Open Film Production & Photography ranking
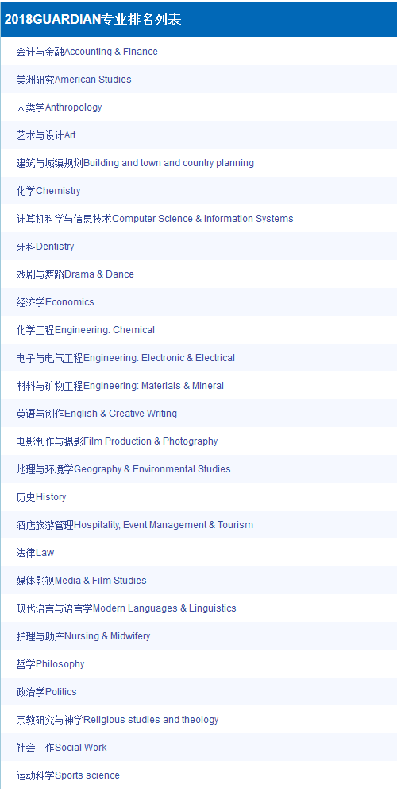Screen dimensions: 397x789 117,441
